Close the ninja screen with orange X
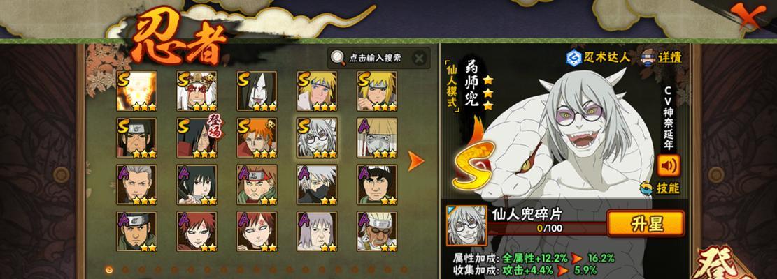Image resolution: width=777 pixels, height=279 pixels. point(747,16)
